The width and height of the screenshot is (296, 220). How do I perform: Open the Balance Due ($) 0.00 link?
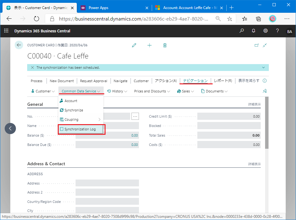click(134, 145)
